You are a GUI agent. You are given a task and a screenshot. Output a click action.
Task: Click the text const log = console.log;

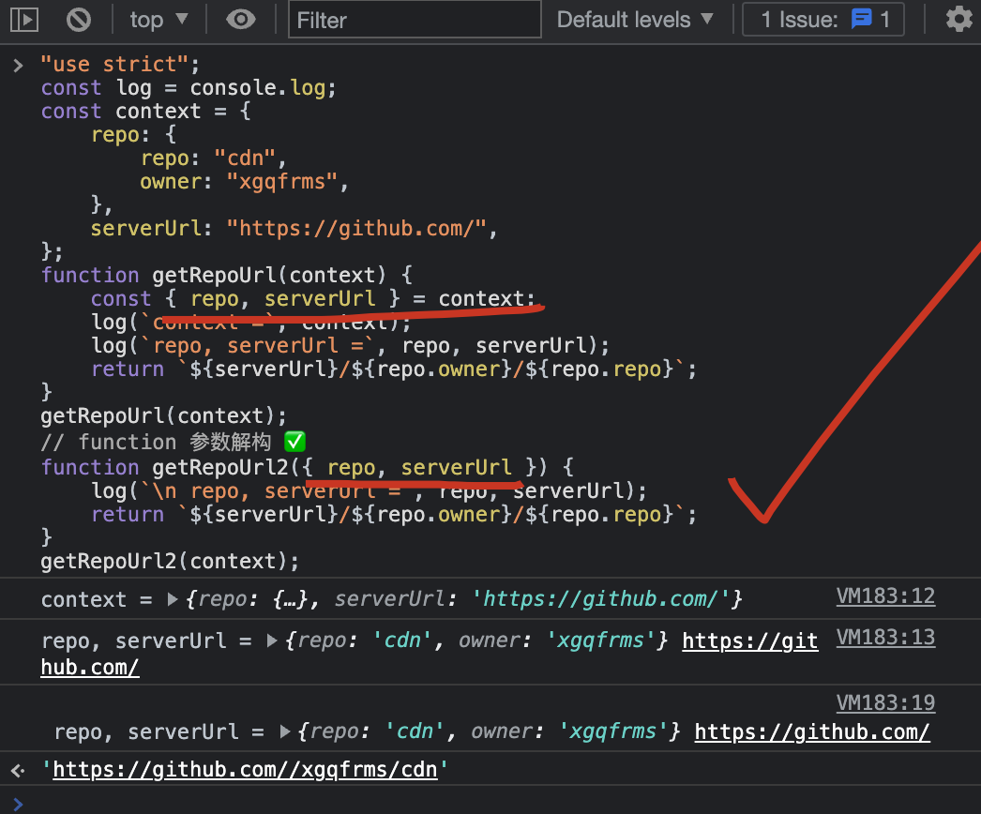(189, 87)
